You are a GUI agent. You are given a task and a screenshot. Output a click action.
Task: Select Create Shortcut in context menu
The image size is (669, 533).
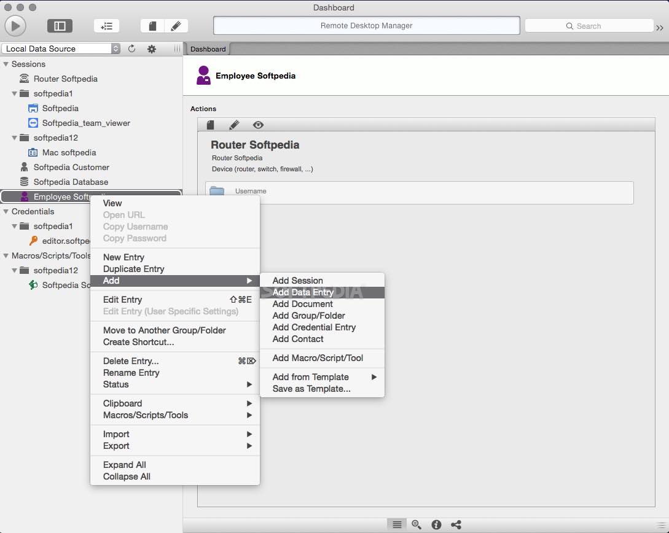coord(175,342)
